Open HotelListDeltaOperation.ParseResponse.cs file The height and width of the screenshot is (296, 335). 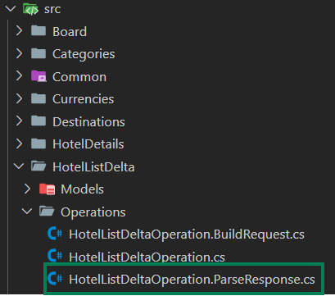[x=192, y=280]
